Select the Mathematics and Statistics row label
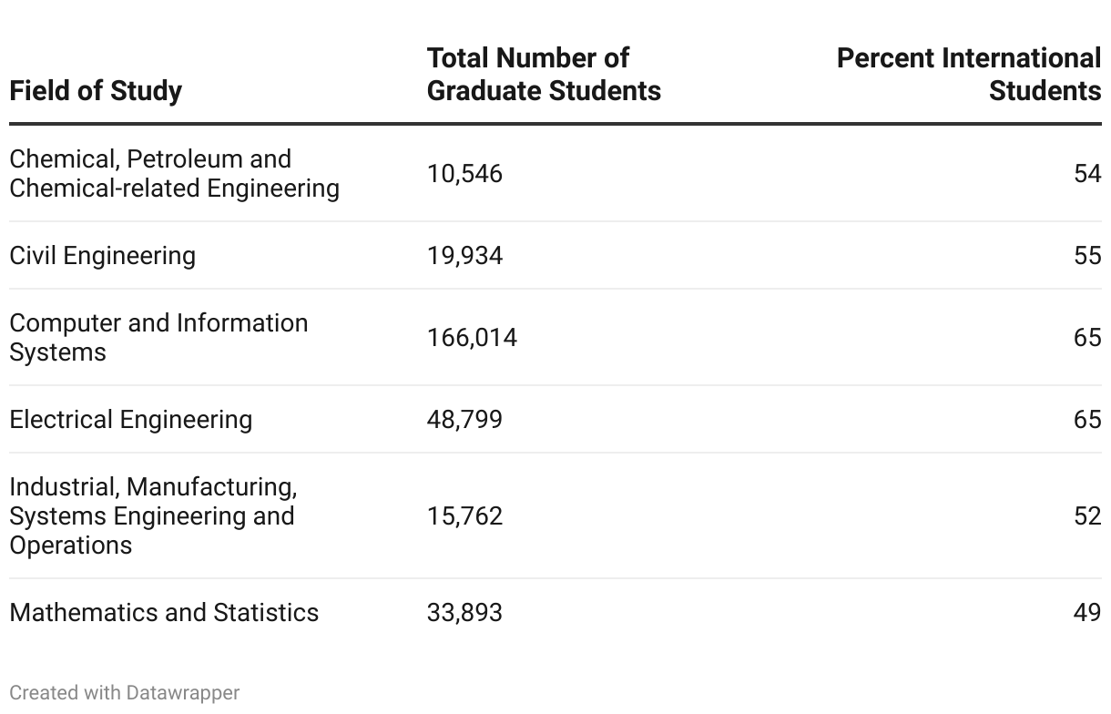The image size is (1111, 714). point(164,612)
